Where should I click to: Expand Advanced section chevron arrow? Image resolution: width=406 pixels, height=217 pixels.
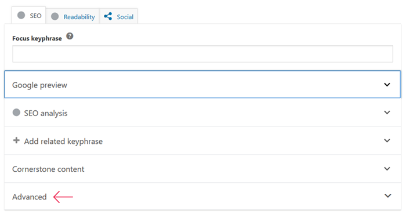[387, 196]
